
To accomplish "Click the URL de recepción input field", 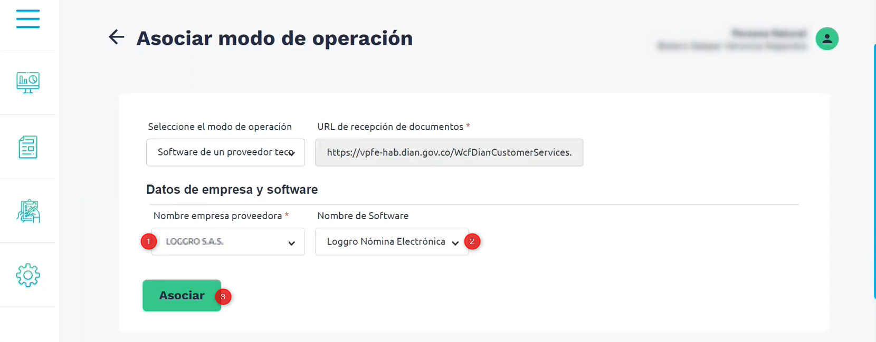I will pos(449,152).
